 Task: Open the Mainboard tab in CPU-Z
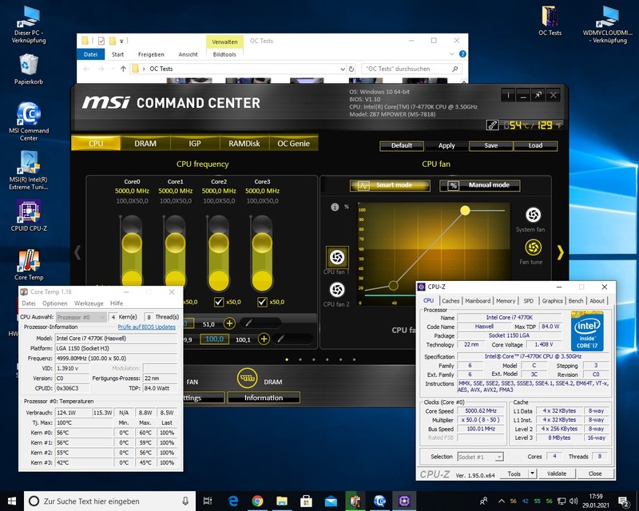[x=478, y=301]
